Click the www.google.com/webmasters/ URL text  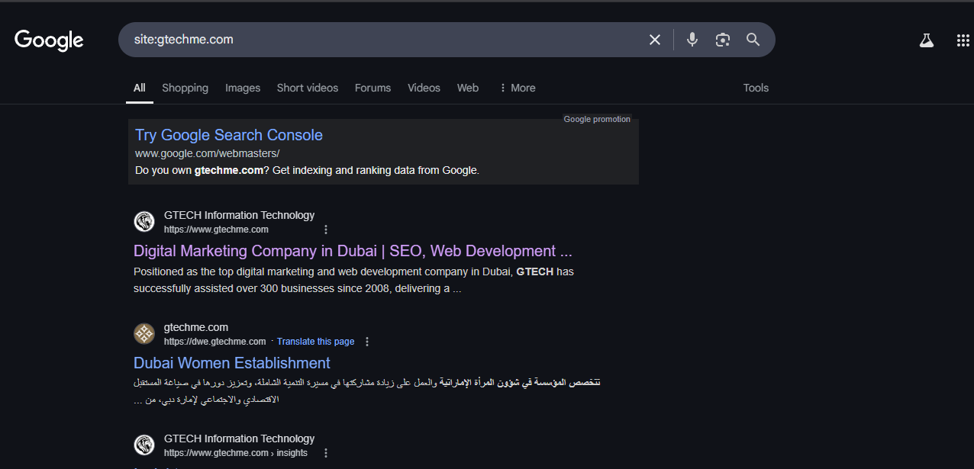click(208, 153)
